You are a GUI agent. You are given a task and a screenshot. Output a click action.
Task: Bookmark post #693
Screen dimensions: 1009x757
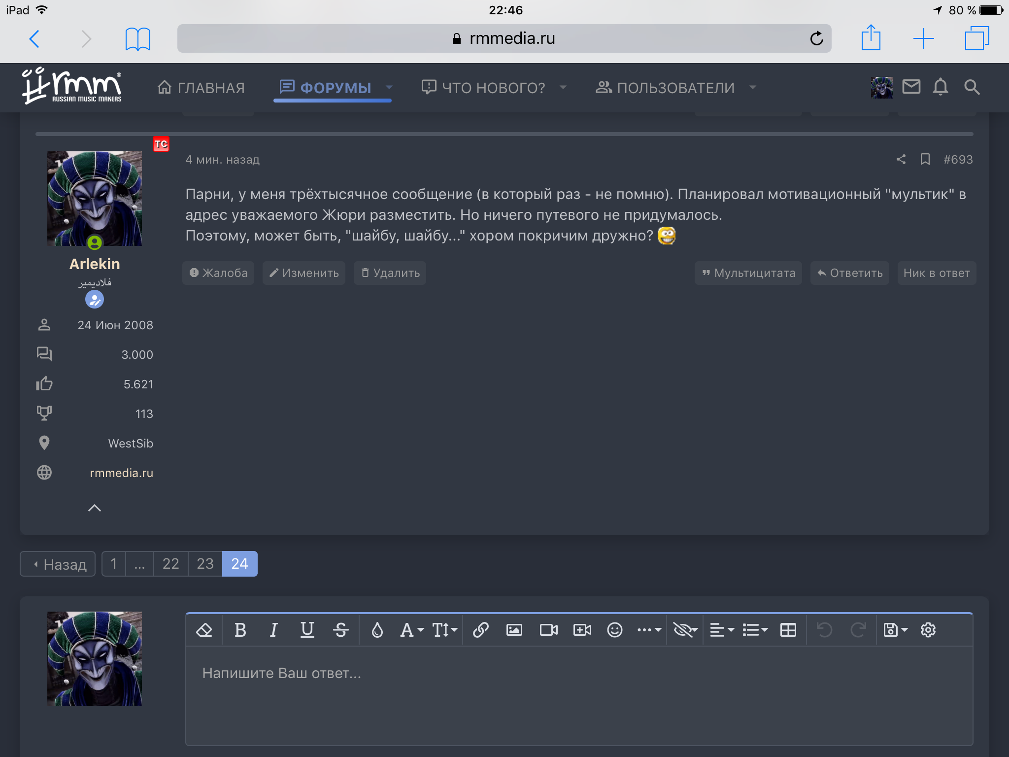click(925, 159)
